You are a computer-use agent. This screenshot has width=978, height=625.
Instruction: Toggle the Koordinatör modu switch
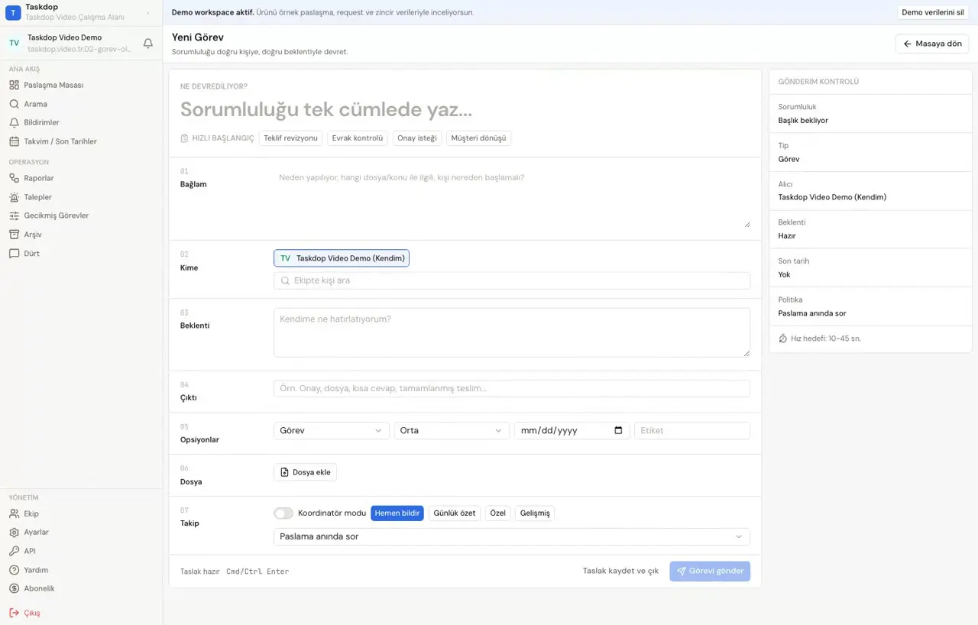click(283, 513)
